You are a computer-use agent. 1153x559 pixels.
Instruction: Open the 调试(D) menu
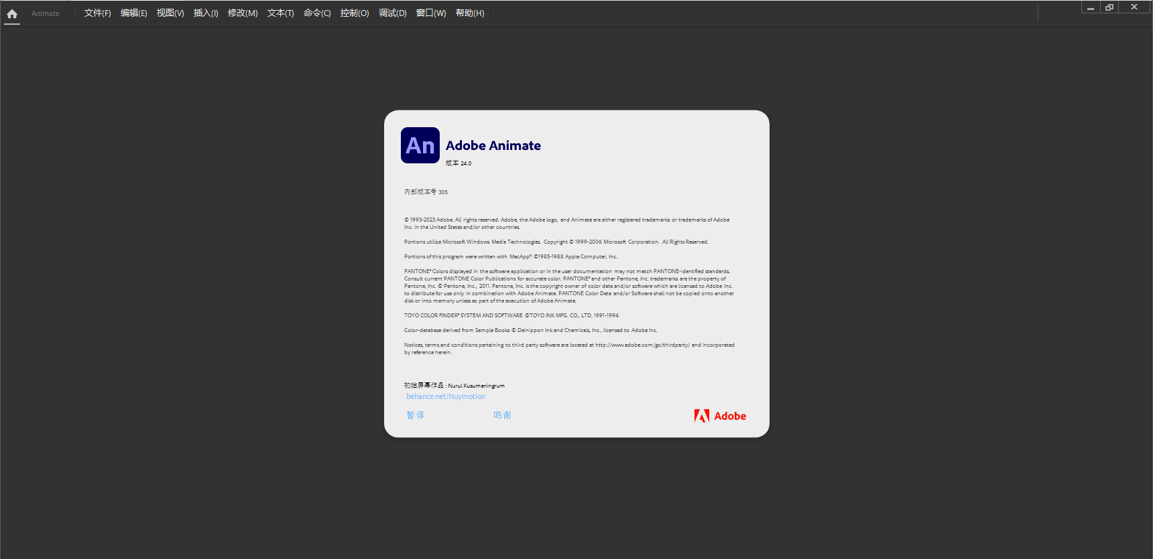coord(393,13)
